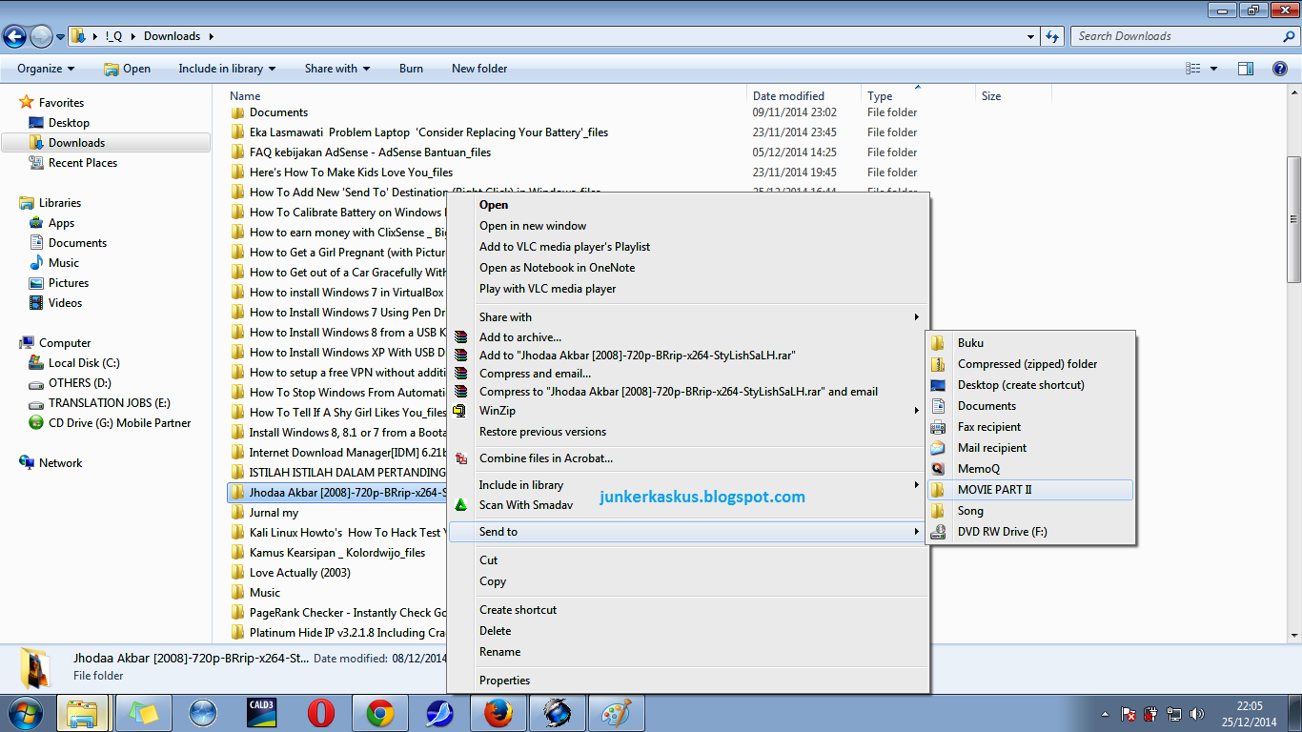1302x732 pixels.
Task: Select the Love Actually (2003) folder
Action: (299, 573)
